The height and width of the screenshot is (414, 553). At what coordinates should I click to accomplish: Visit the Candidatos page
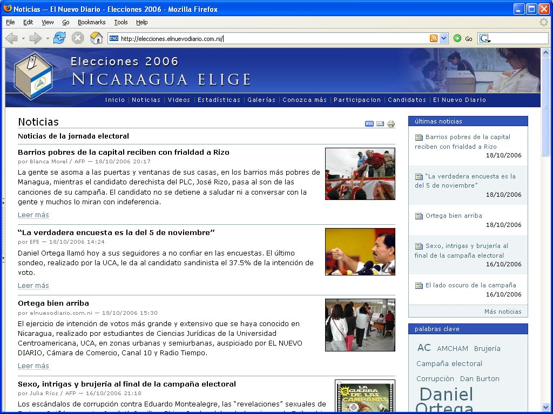coord(407,100)
